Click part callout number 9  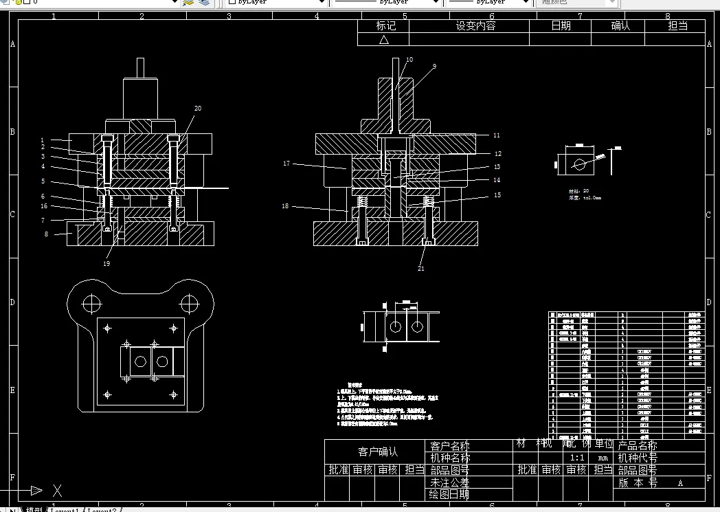coord(434,66)
